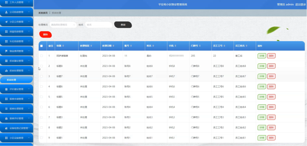Click the 账号6 cell

127,86
